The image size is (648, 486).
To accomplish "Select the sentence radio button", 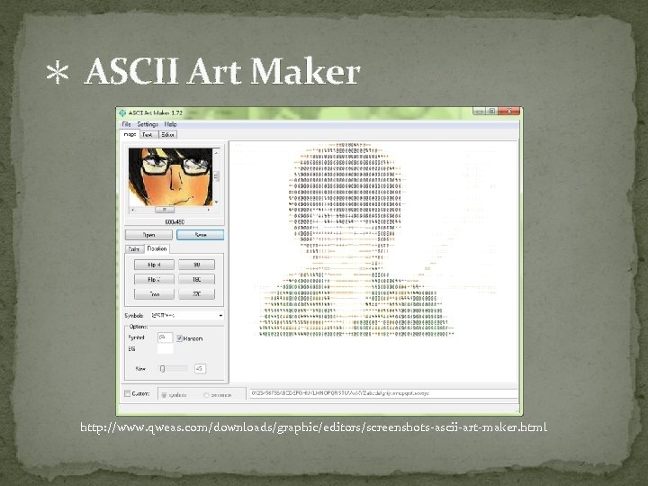I will click(x=206, y=395).
